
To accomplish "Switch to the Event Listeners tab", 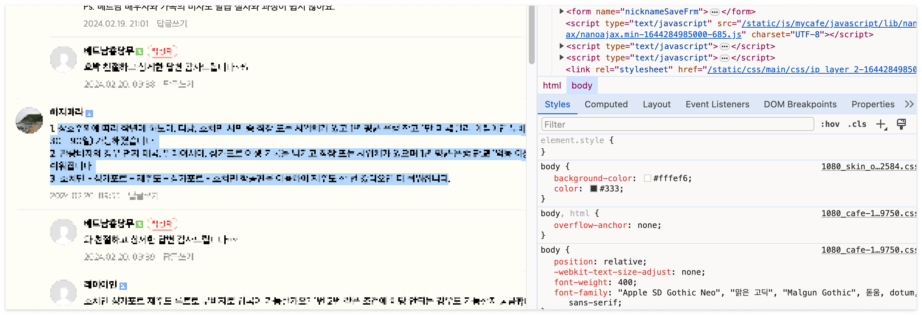I will pyautogui.click(x=717, y=104).
